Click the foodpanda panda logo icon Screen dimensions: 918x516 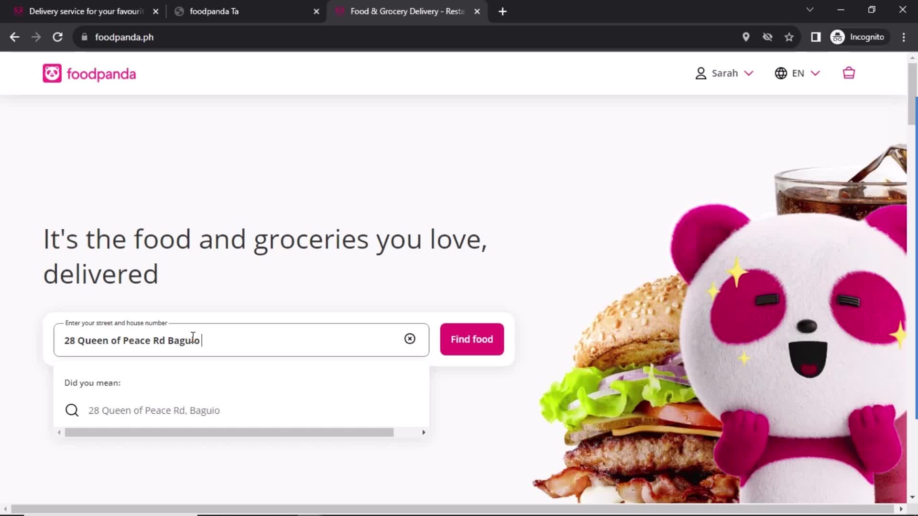pos(52,74)
